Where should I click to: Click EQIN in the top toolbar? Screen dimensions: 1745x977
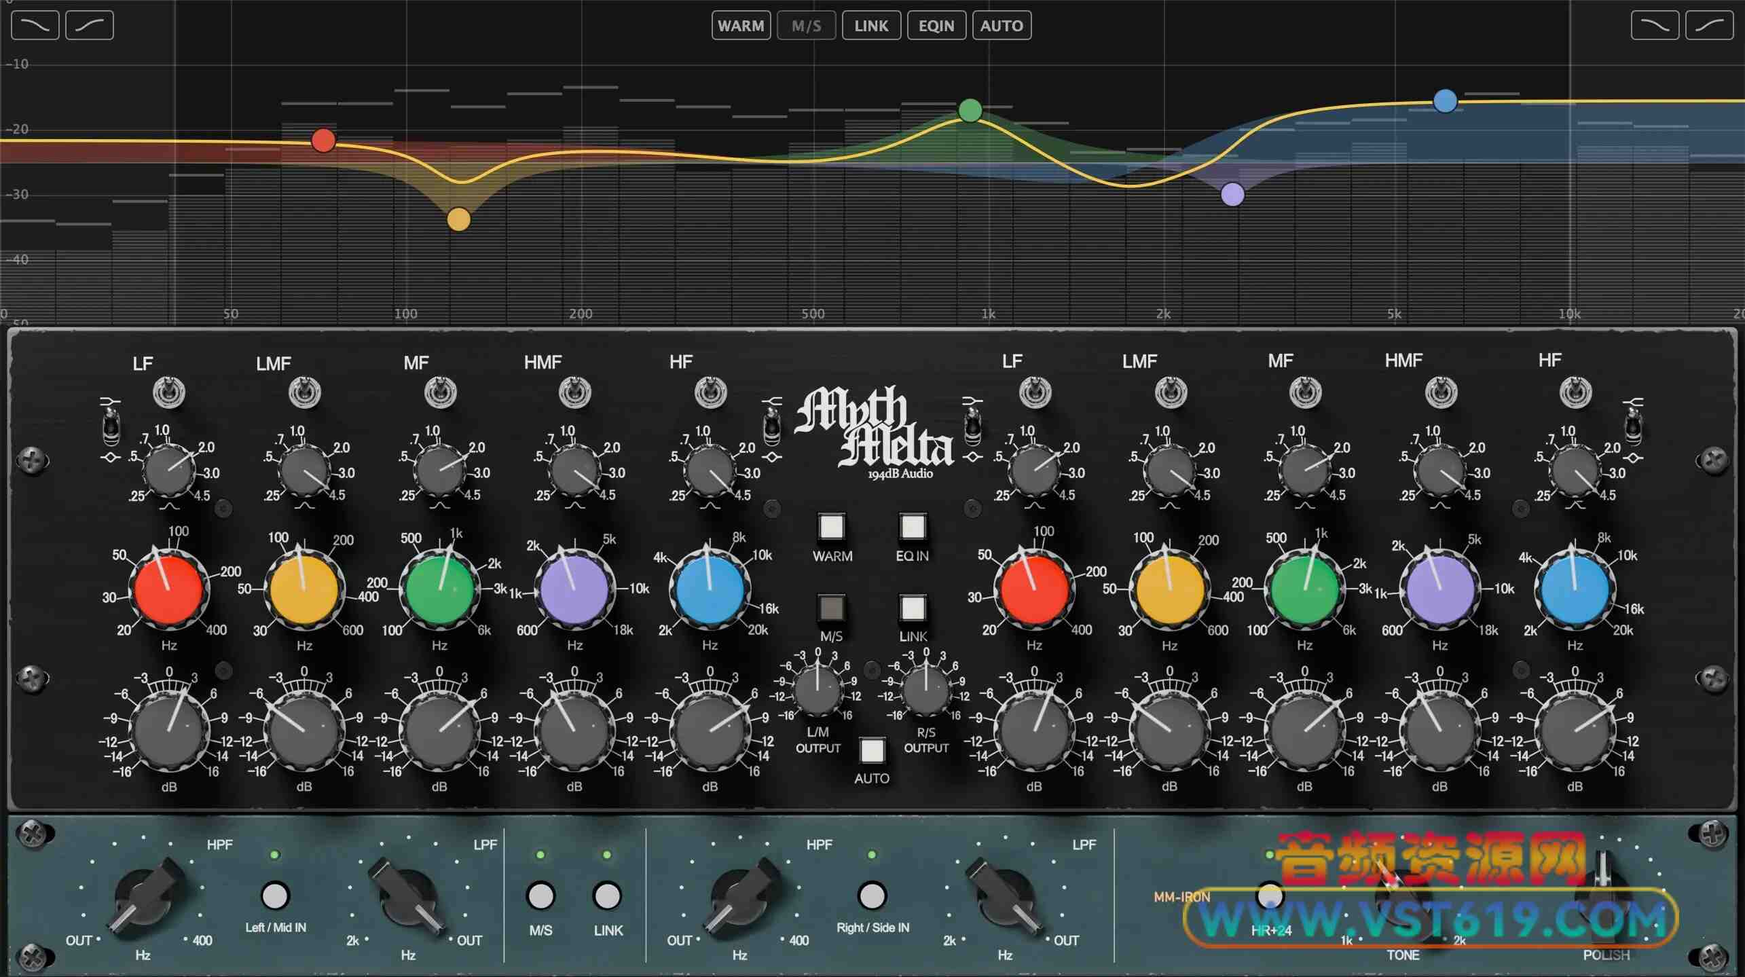pos(936,26)
